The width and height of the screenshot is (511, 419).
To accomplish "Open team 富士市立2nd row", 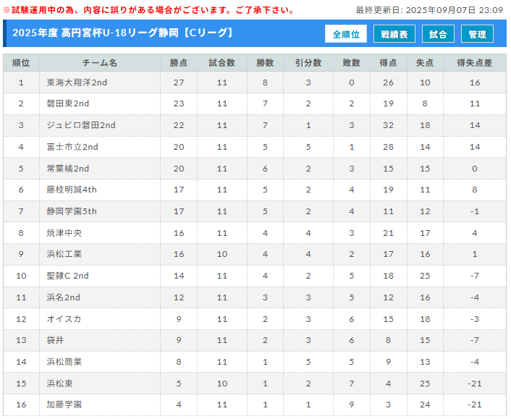I will click(x=255, y=147).
